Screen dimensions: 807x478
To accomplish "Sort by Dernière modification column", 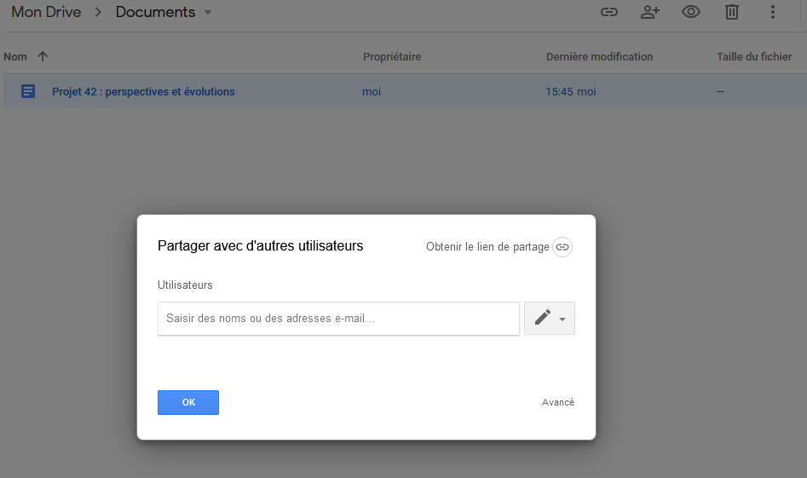I will pos(600,56).
